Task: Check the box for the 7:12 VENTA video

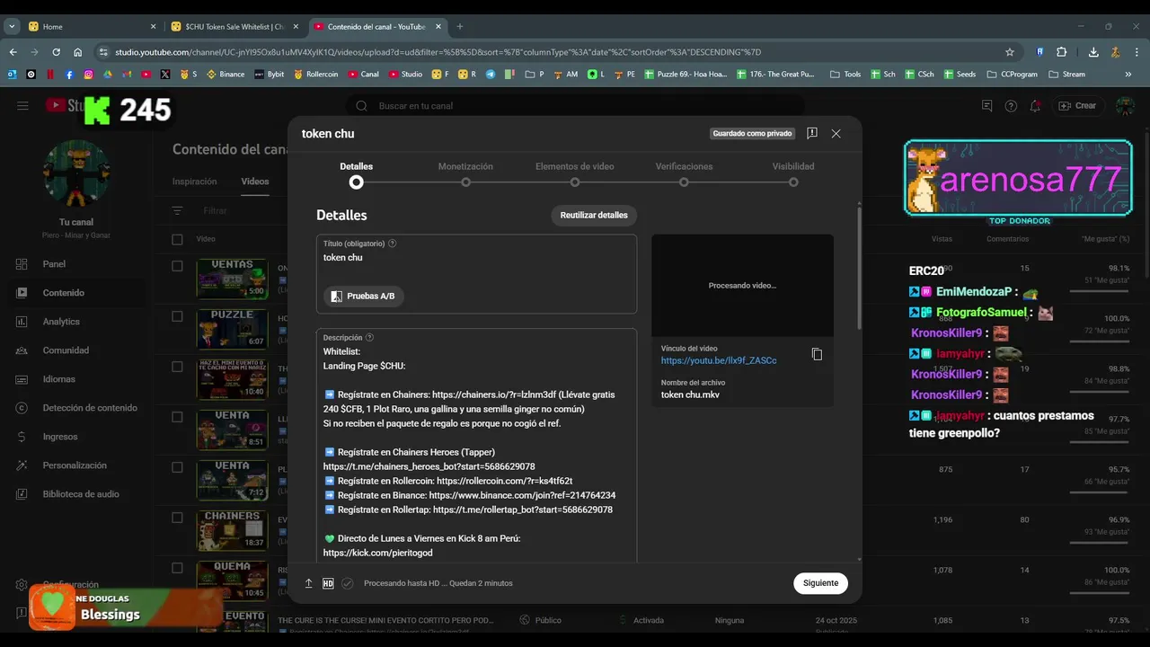Action: (177, 468)
